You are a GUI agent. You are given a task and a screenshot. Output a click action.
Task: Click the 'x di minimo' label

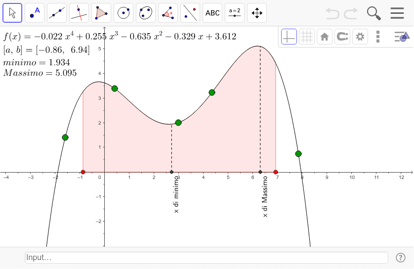tap(176, 194)
